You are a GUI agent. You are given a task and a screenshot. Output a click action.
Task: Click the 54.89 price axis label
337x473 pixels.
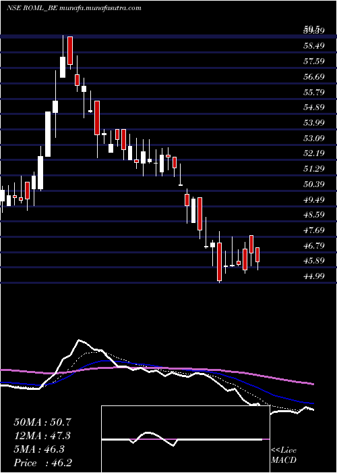click(314, 107)
